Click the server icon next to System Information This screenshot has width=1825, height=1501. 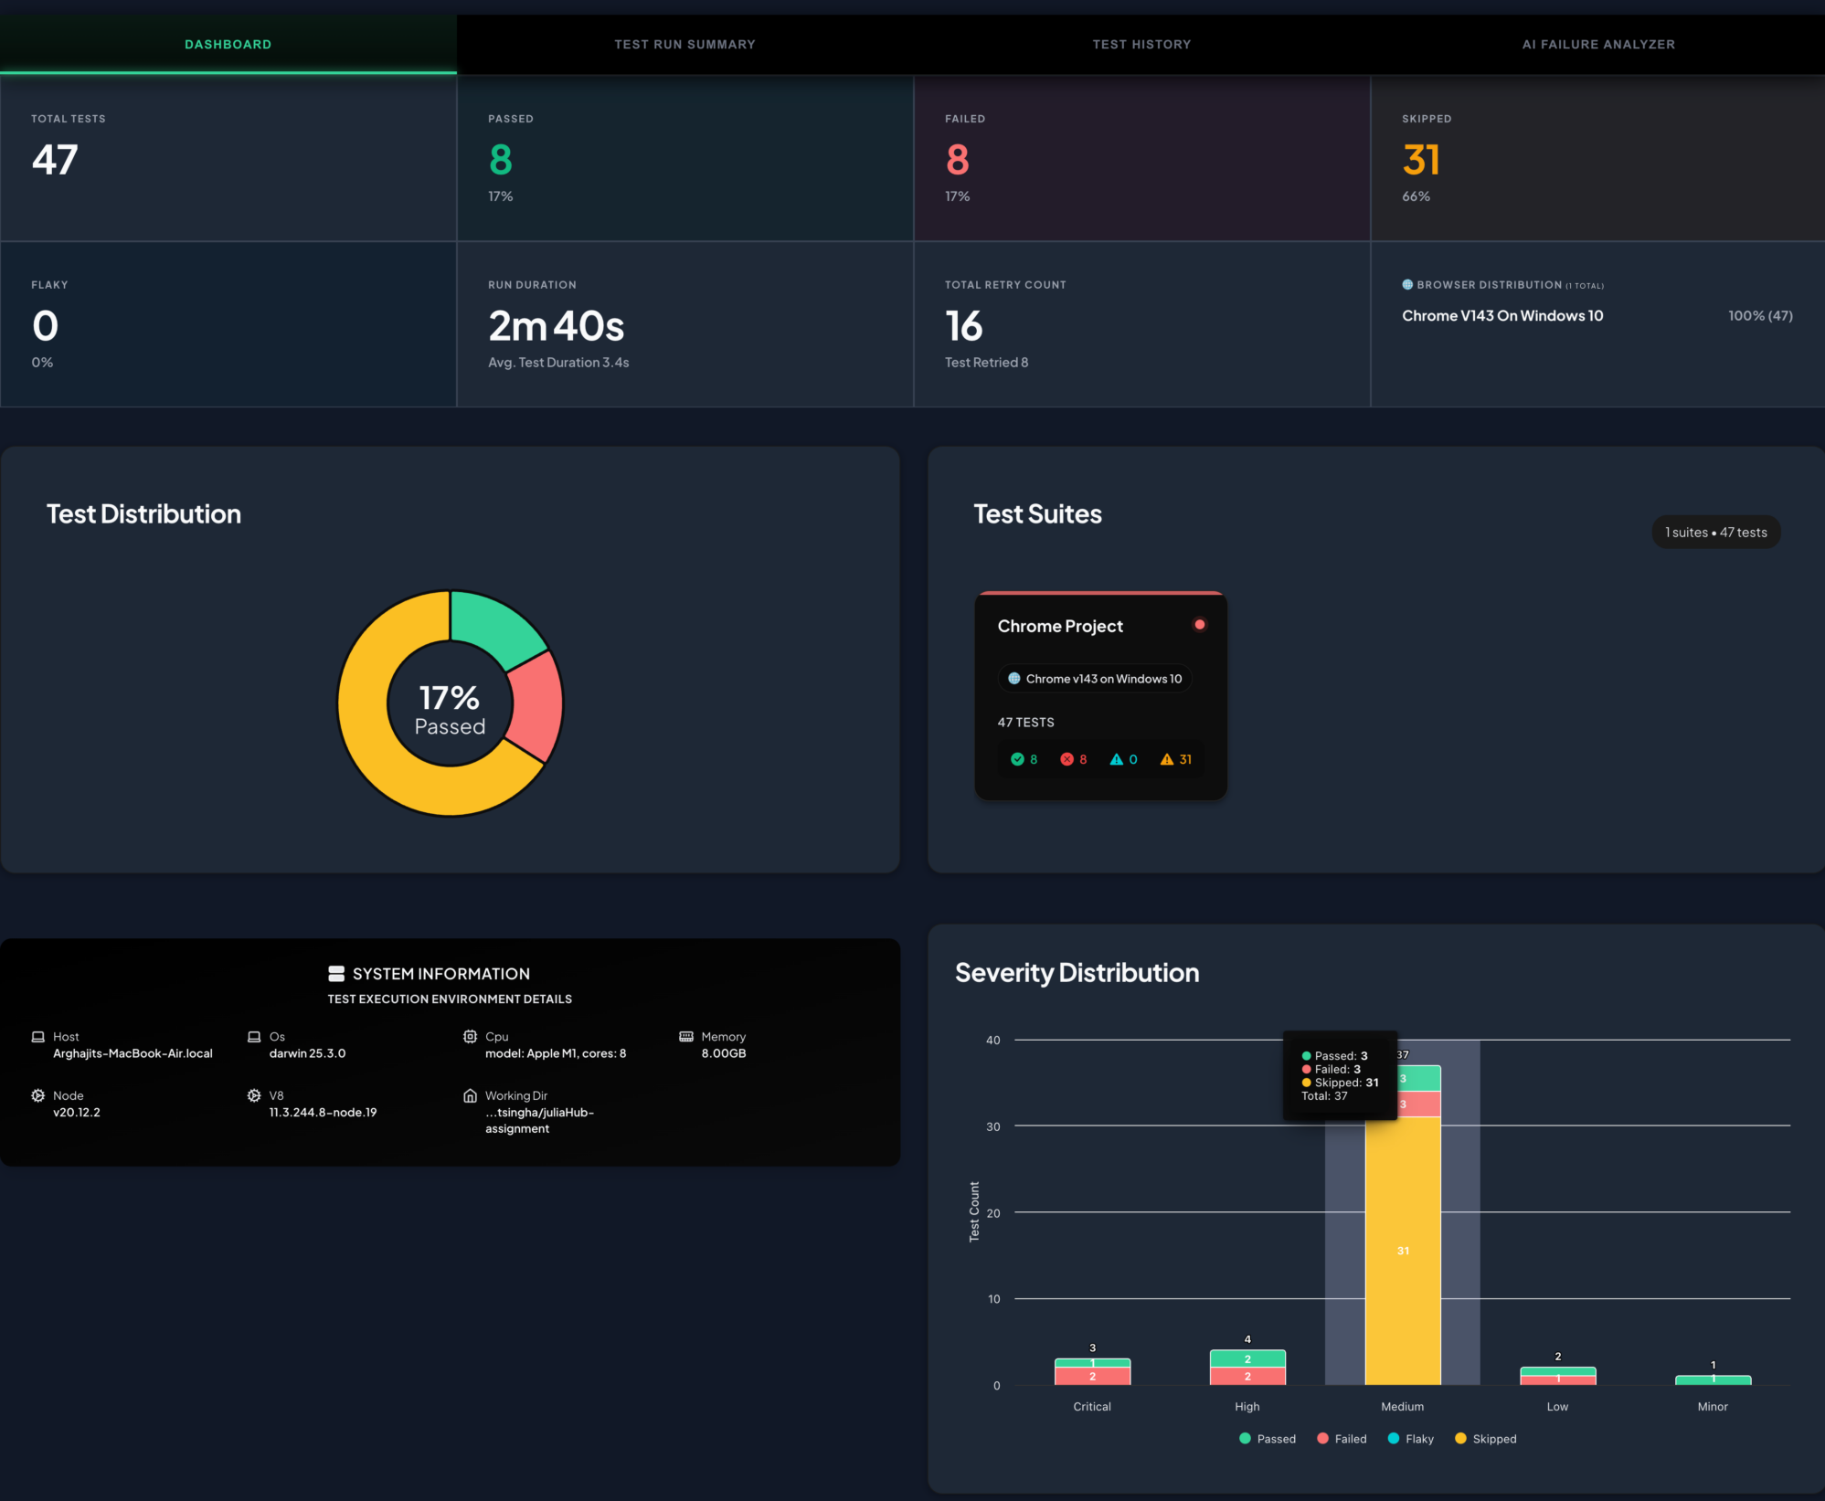[336, 974]
